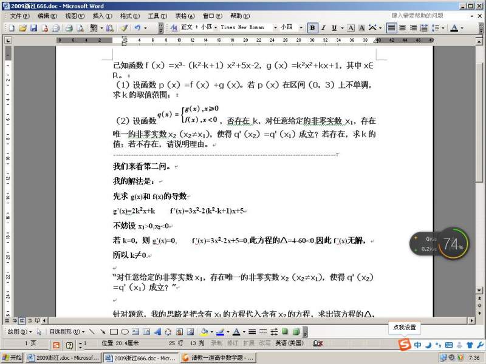
Task: Open the 插入 Insert menu
Action: 102,16
